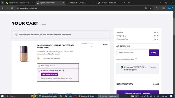Click the Estimated Tax link
This screenshot has height=98, width=175.
[x=122, y=39]
